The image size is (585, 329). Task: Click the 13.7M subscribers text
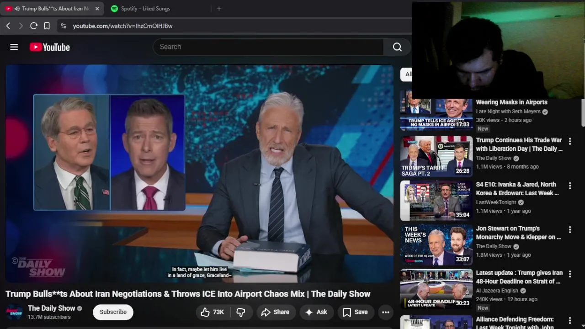(x=49, y=317)
